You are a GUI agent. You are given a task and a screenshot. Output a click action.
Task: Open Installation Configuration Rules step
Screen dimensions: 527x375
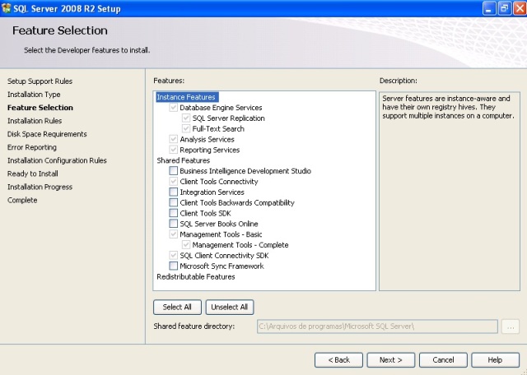[57, 160]
